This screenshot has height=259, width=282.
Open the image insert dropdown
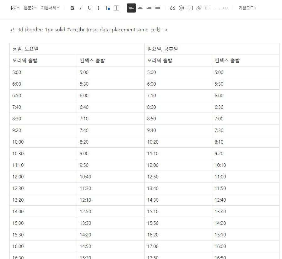15,8
